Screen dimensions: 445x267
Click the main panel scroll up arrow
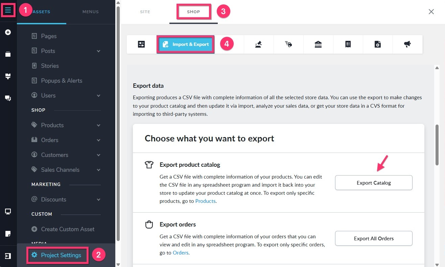(x=437, y=68)
